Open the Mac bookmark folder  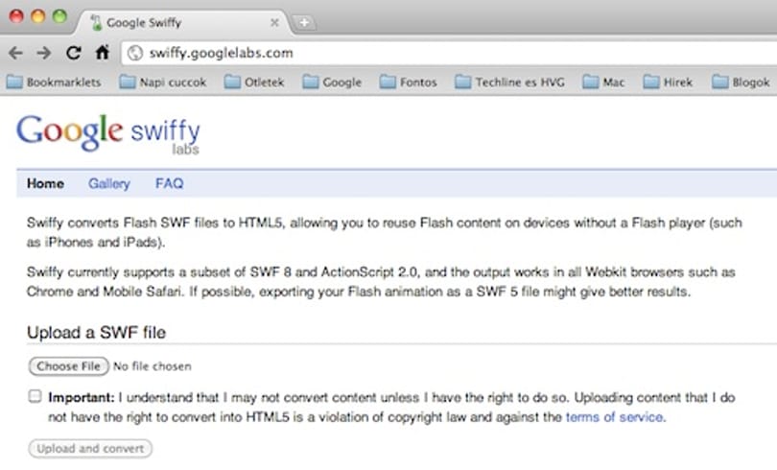[603, 82]
